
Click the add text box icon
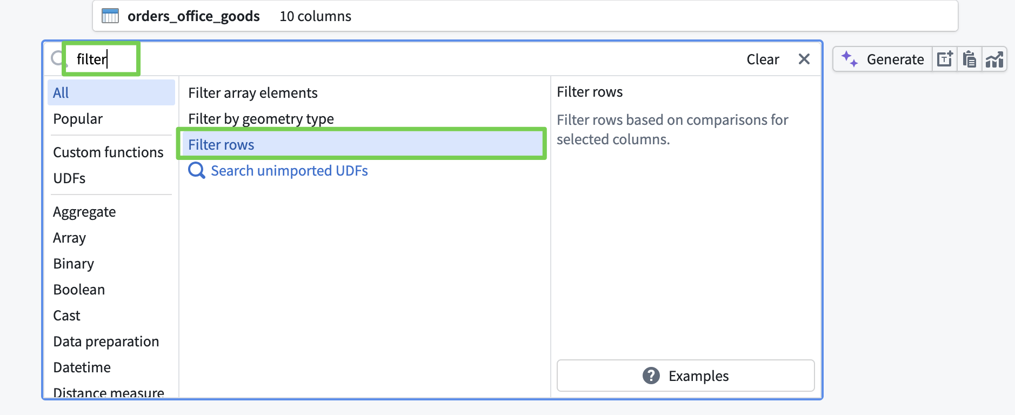point(945,59)
